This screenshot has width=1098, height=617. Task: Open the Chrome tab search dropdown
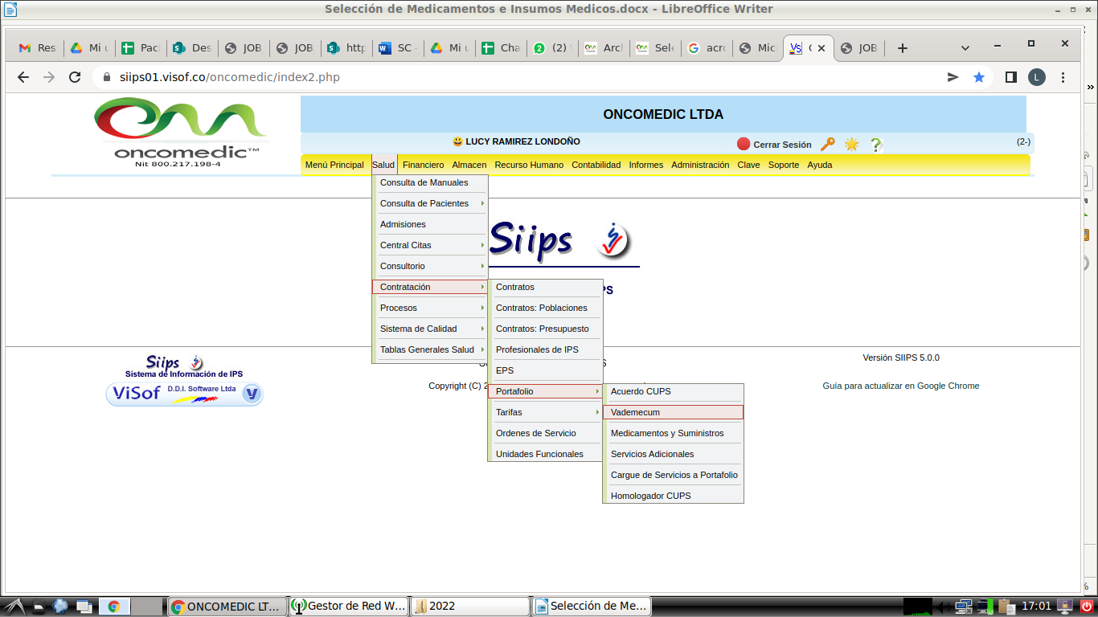coord(965,48)
